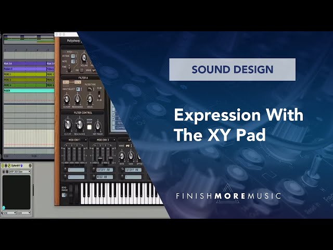The image size is (333, 250).
Task: Click the oscillator Octave value box
Action: coord(73,56)
